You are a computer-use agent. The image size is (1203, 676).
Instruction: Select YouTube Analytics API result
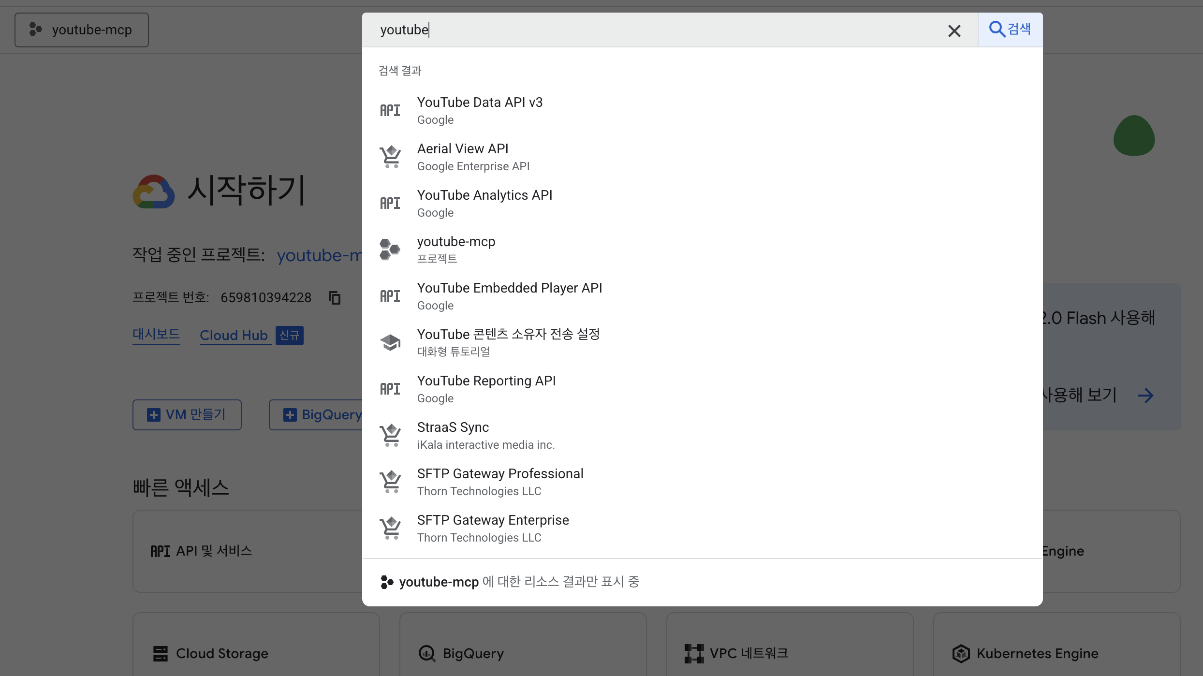tap(484, 203)
